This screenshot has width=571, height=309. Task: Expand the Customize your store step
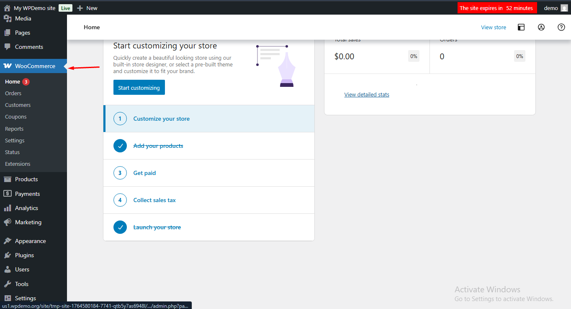coord(161,119)
